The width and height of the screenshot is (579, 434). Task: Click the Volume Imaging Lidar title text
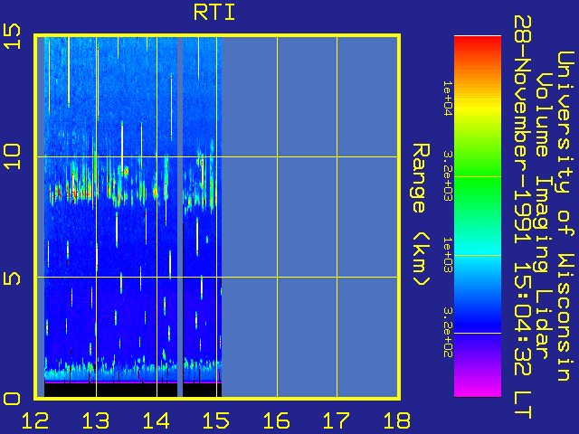(x=543, y=216)
